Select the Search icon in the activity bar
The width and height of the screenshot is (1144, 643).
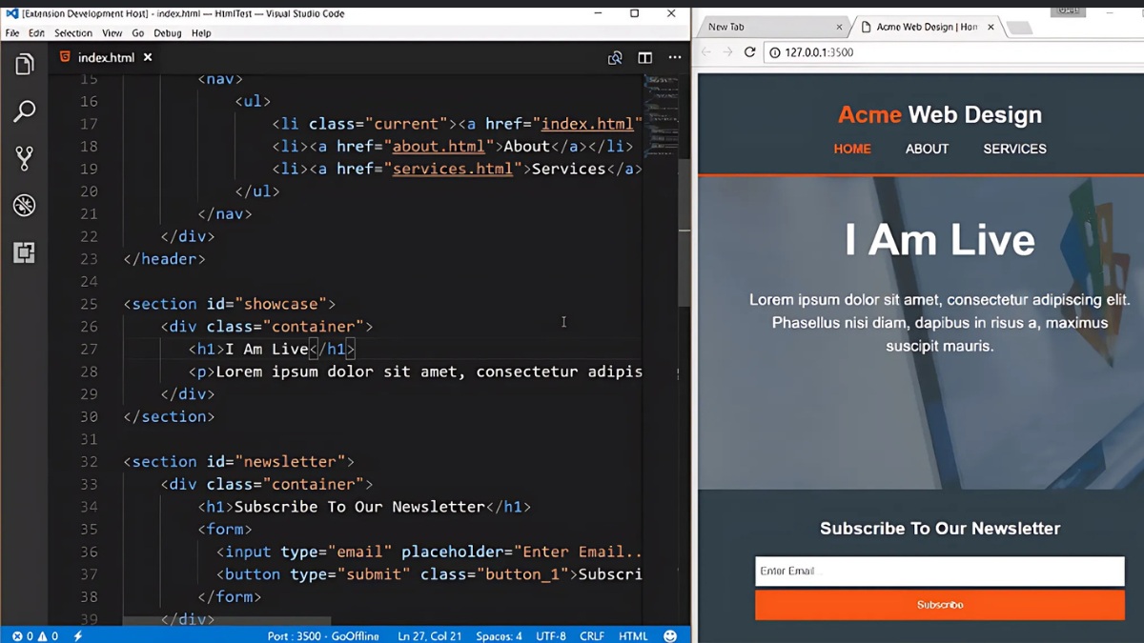[x=24, y=111]
